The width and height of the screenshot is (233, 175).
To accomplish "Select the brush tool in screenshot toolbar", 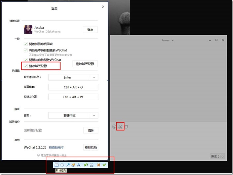I will pos(73,165).
